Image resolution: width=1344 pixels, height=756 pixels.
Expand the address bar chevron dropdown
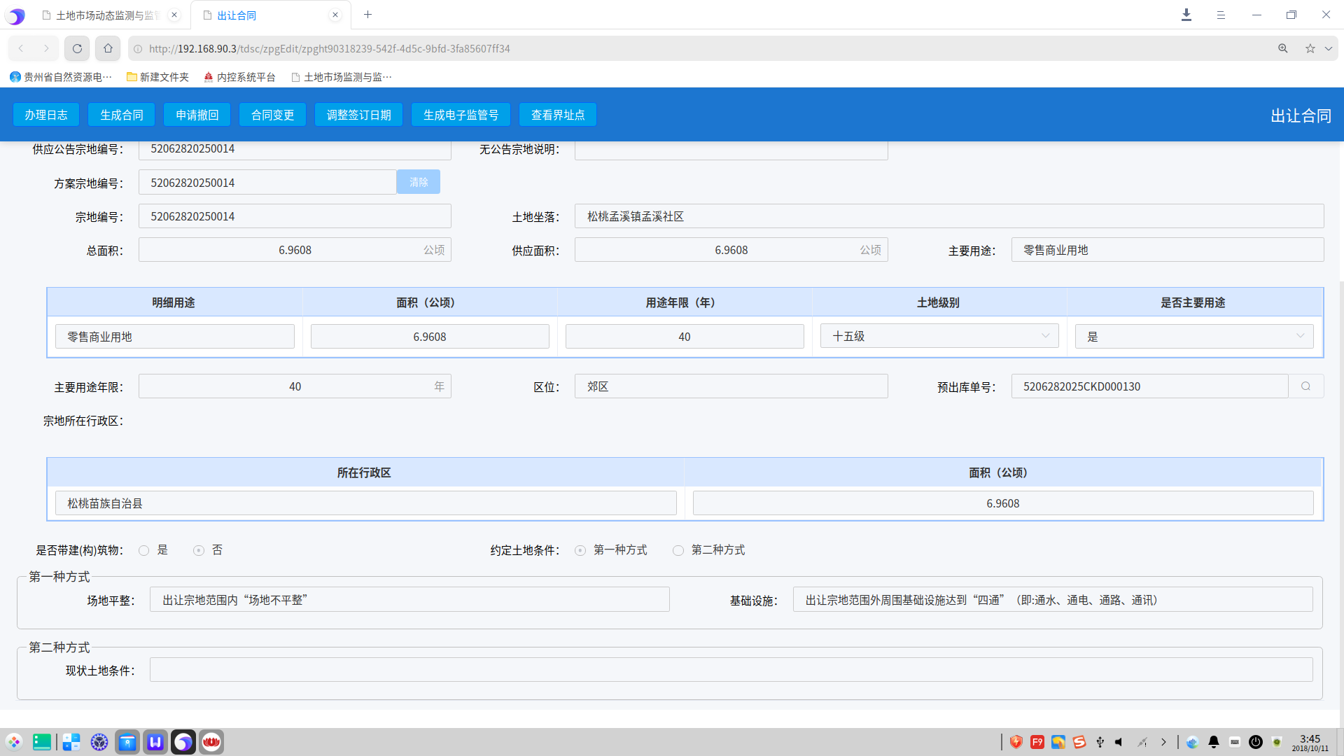tap(1328, 48)
